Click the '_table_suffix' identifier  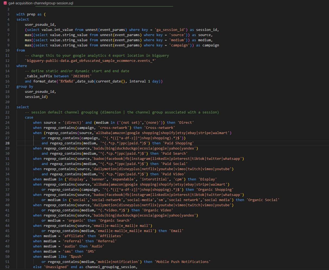[39, 76]
